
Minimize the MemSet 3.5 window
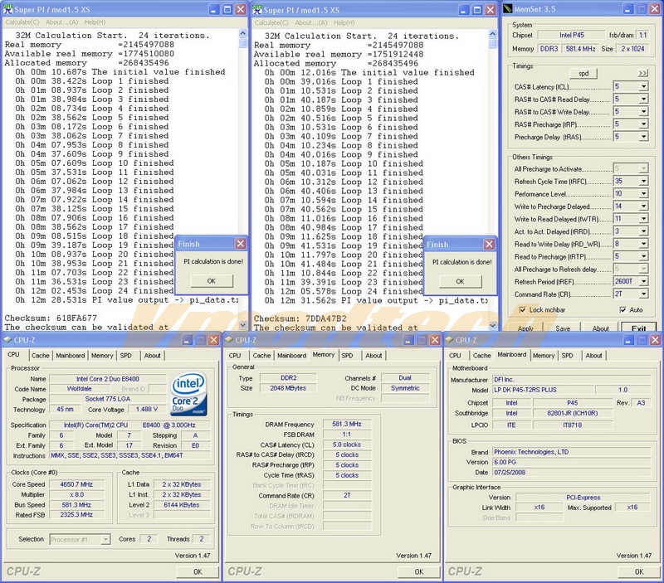(x=628, y=9)
